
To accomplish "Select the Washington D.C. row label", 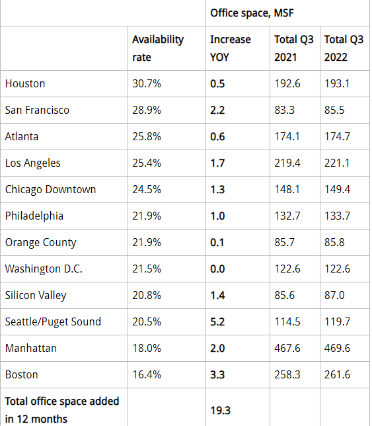I will click(x=44, y=269).
